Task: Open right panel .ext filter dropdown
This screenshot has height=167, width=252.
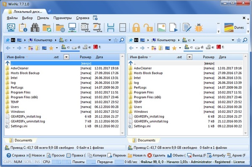Action: click(x=189, y=57)
